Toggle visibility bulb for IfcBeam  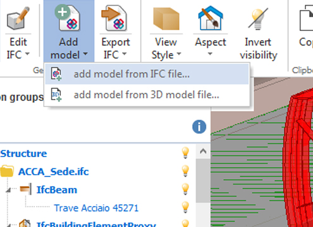[185, 189]
